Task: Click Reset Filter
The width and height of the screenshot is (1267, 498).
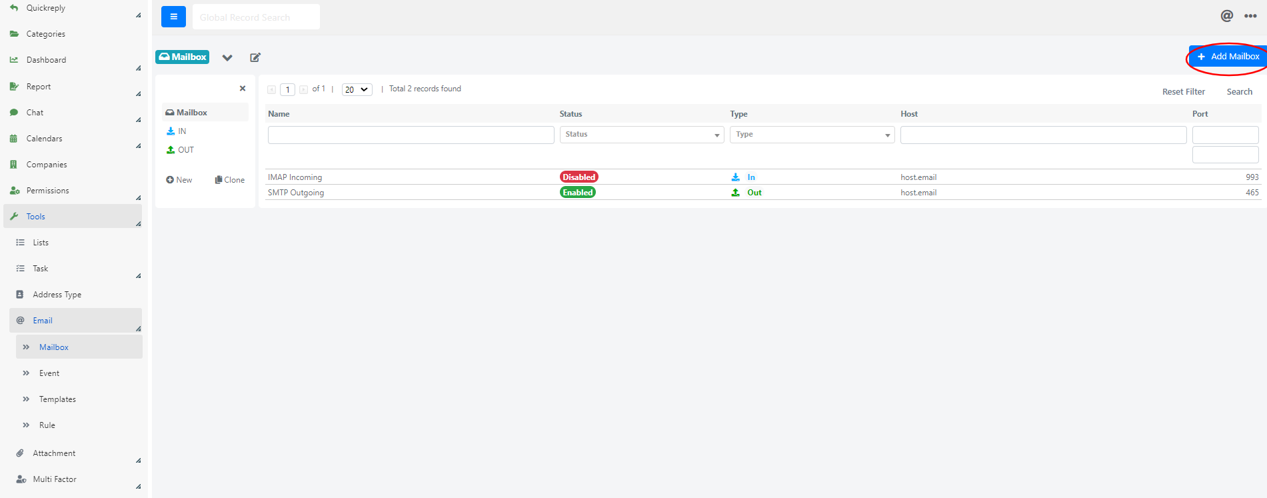Action: 1183,92
